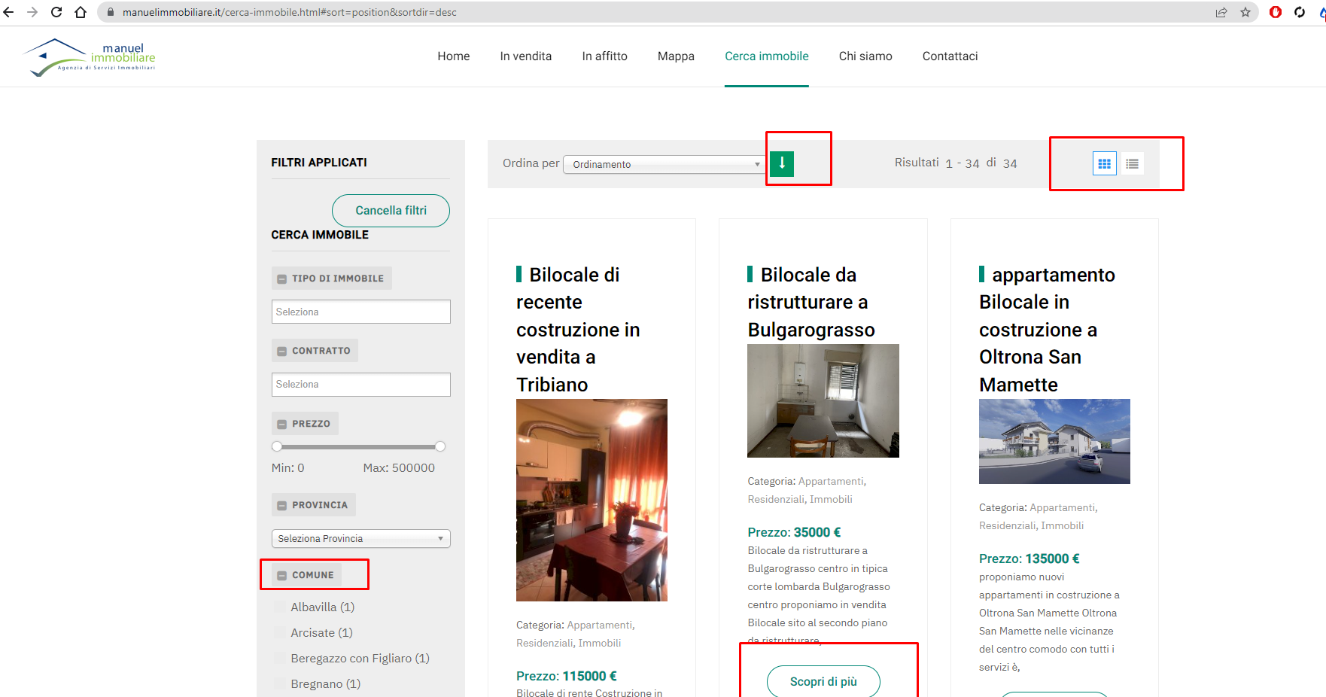The width and height of the screenshot is (1326, 697).
Task: Tick the Albavilla (1) checkbox
Action: tap(280, 607)
